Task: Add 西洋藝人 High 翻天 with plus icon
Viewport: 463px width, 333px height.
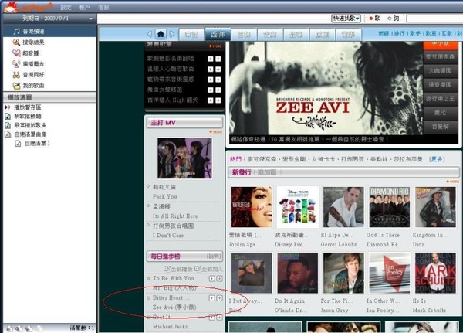Action: (218, 100)
